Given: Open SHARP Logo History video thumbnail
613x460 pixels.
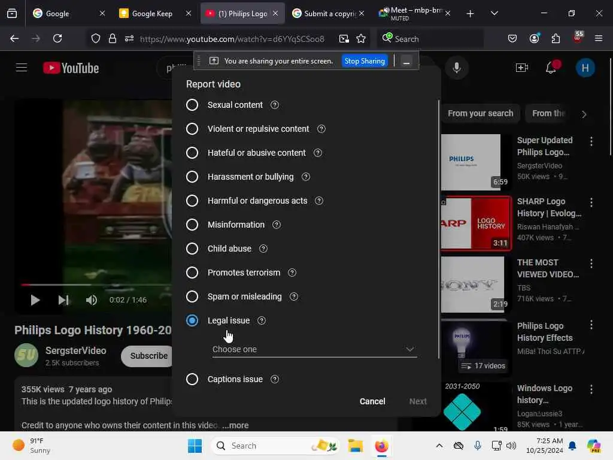Looking at the screenshot, I should [476, 223].
